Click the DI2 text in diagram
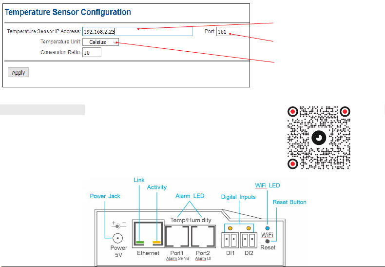385x267 pixels. [249, 253]
